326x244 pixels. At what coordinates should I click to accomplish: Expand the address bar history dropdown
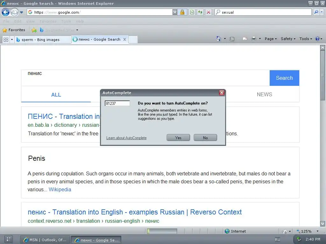(175, 12)
